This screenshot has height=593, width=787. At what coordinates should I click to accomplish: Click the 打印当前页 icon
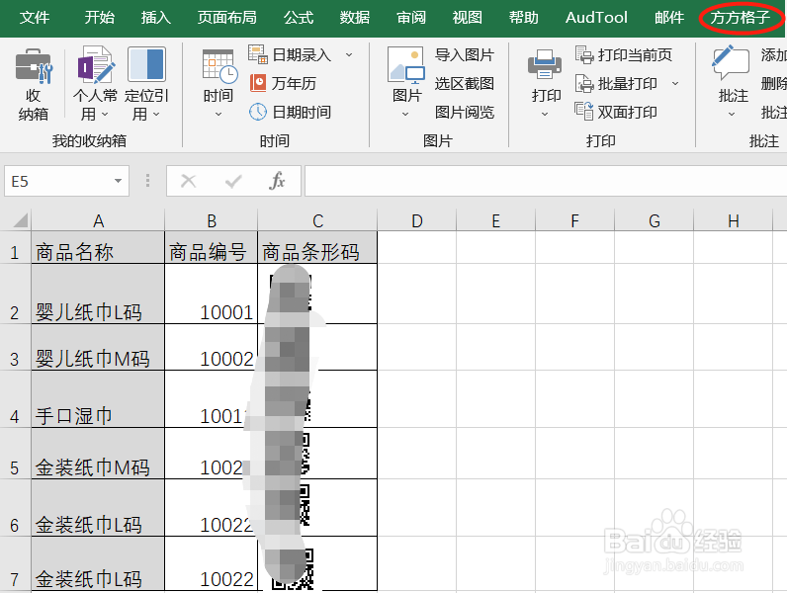[584, 54]
